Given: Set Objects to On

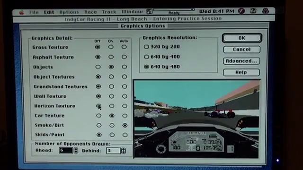Looking at the screenshot, I should tap(111, 67).
